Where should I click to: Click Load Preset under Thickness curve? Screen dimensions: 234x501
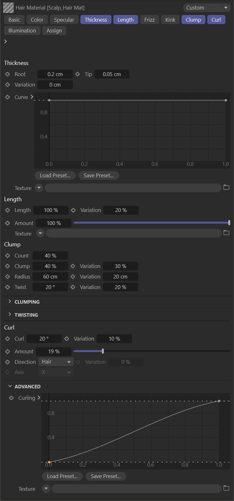[55, 175]
